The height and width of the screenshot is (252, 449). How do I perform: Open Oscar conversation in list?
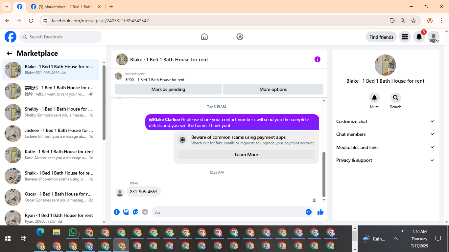(51, 197)
